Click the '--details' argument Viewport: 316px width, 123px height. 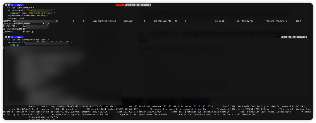pos(13,45)
